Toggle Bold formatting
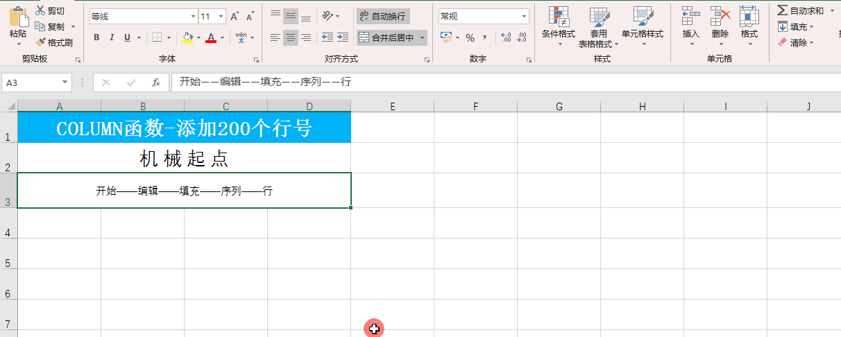Image resolution: width=841 pixels, height=337 pixels. (96, 37)
